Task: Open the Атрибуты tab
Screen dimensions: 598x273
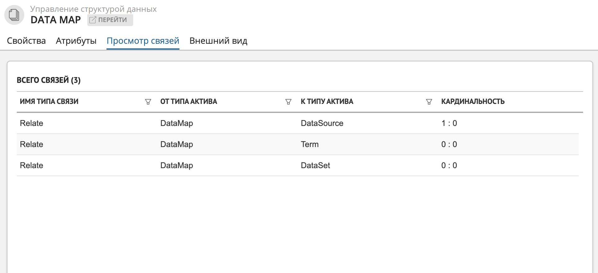Action: 76,41
